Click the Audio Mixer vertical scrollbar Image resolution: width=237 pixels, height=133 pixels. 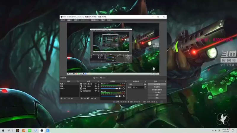(126, 91)
